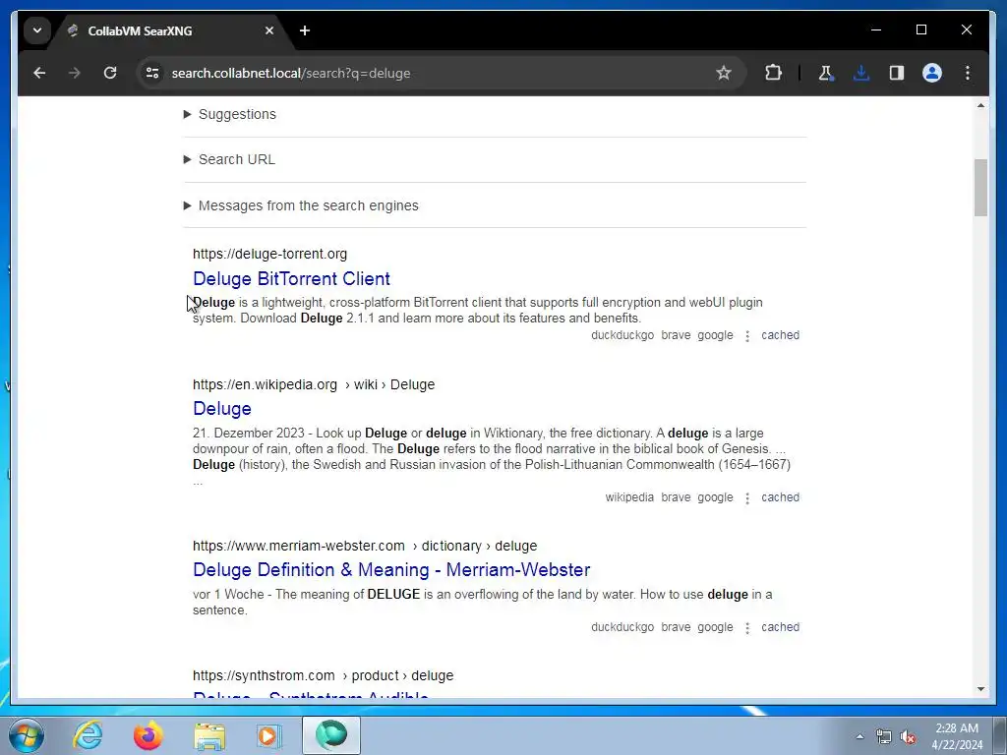Click the https://deluge-torrent.org URL
This screenshot has height=755, width=1007.
269,254
